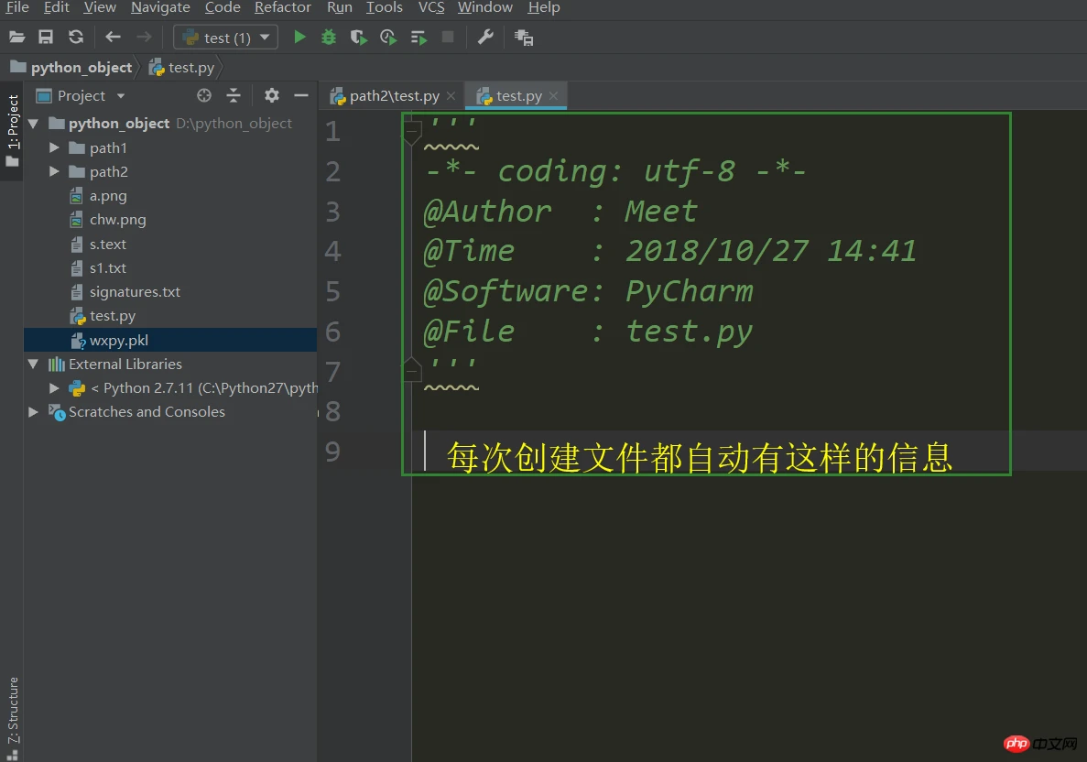Toggle the 1: Project tool window

point(12,131)
